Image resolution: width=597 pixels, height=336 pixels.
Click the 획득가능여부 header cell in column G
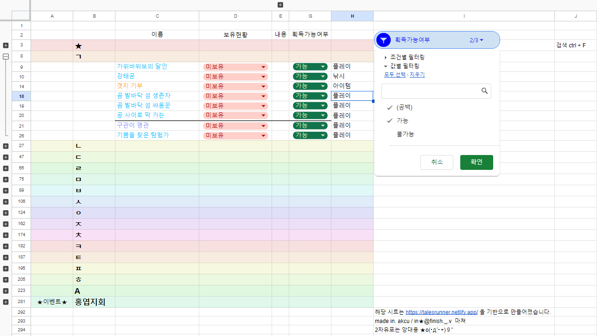310,35
